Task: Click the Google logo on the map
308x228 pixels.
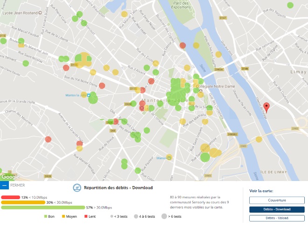Action: tap(9, 177)
